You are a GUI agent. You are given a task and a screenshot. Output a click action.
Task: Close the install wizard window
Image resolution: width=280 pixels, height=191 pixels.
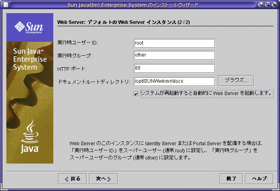point(274,5)
